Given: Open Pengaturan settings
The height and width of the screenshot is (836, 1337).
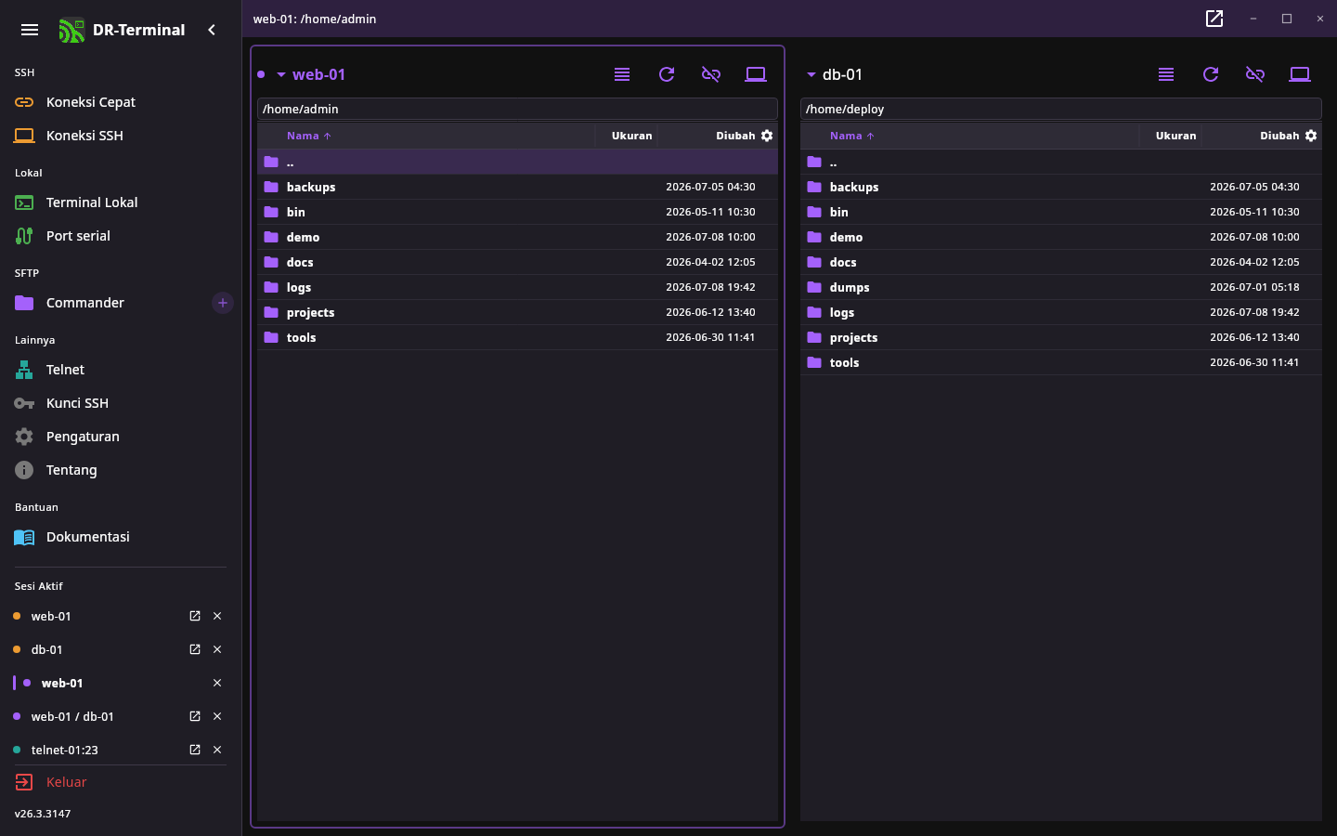Looking at the screenshot, I should coord(121,437).
